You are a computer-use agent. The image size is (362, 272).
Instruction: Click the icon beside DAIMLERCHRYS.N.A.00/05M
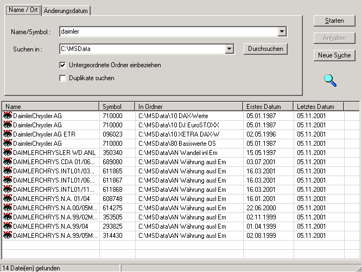click(8, 208)
